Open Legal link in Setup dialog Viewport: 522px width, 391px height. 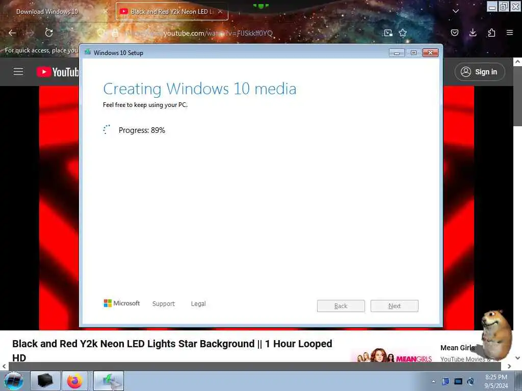tap(198, 303)
